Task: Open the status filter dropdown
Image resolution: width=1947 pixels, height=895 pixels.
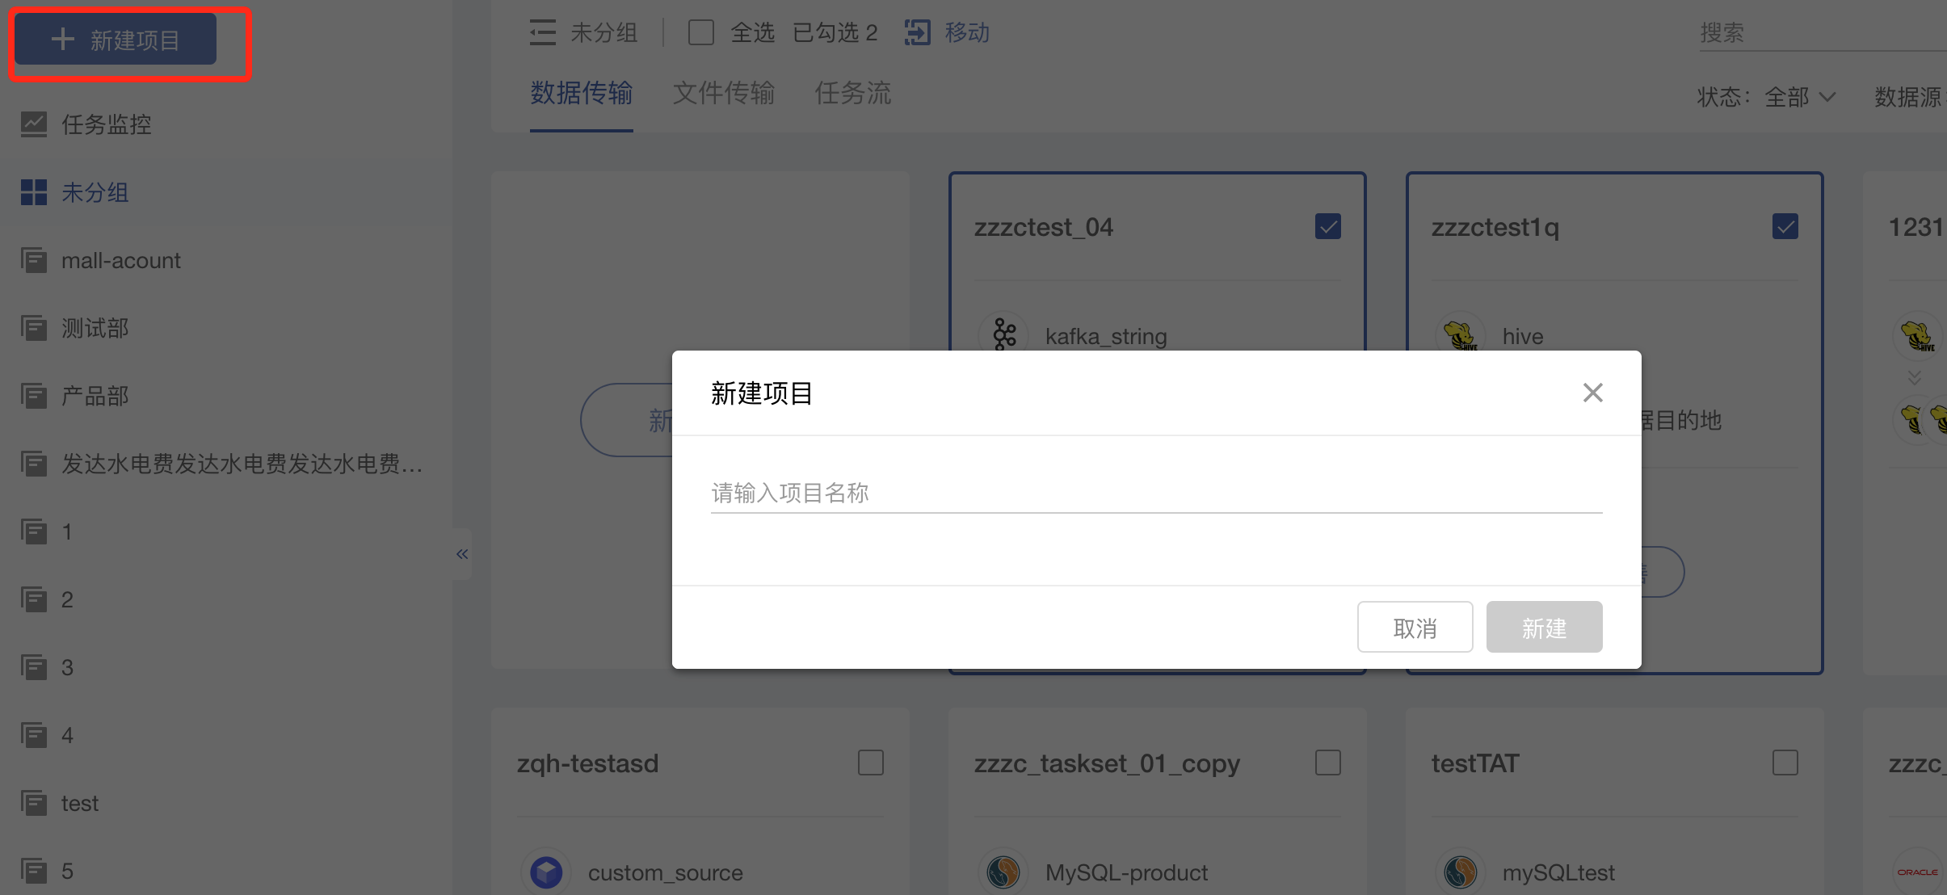Action: click(x=1800, y=97)
